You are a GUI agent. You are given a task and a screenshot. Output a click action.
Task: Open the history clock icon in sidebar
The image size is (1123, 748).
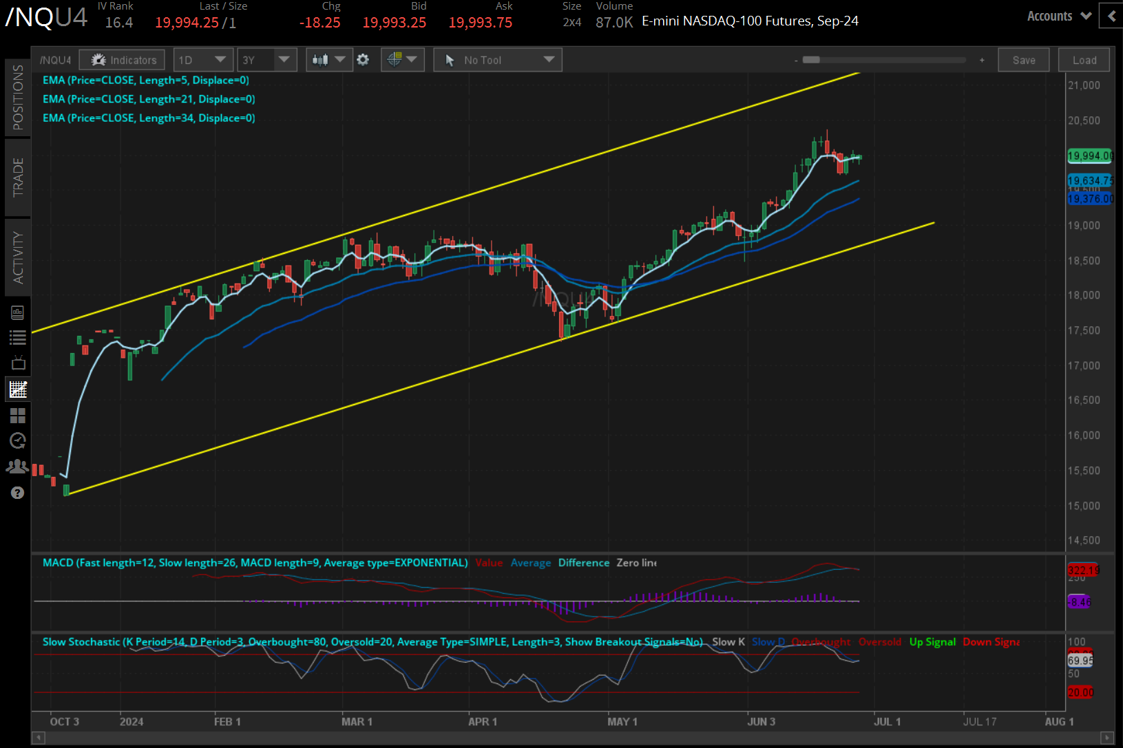coord(18,440)
